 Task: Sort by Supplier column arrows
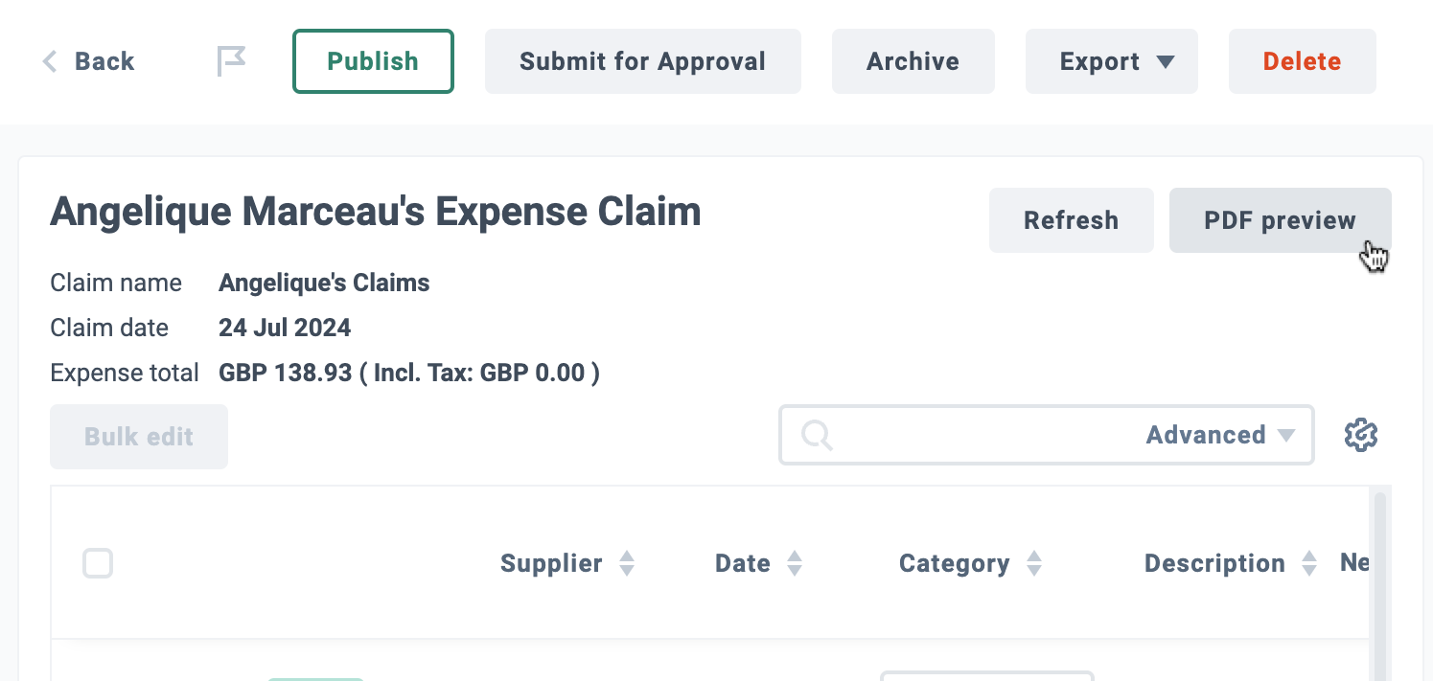627,563
